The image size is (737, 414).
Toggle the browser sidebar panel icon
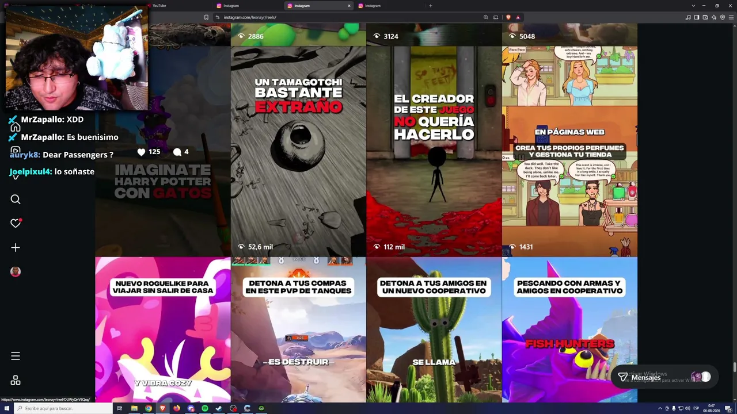(697, 17)
